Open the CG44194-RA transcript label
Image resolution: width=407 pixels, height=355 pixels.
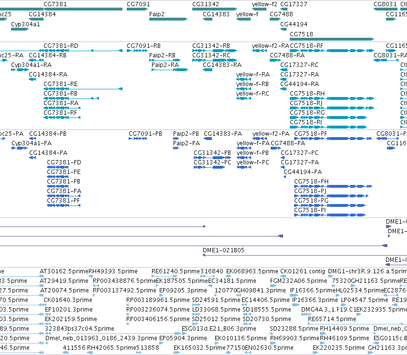tap(299, 84)
